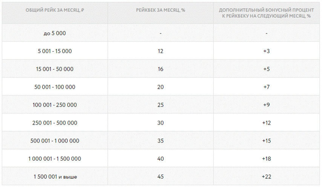
Task: Click the rakeback value 12
Action: pos(160,51)
